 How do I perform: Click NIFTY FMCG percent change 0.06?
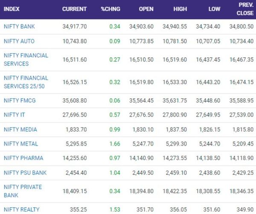pos(115,100)
